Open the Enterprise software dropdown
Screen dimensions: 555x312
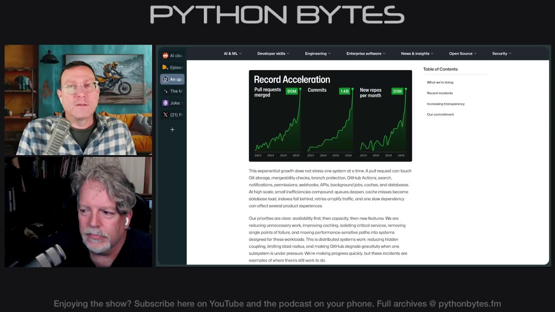click(366, 54)
